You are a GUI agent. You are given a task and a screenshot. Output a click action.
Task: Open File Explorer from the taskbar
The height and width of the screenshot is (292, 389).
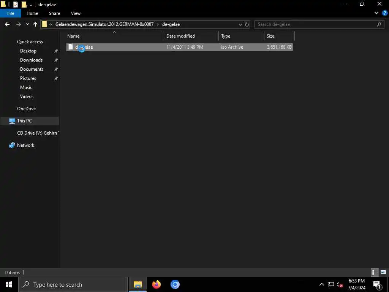tap(138, 284)
